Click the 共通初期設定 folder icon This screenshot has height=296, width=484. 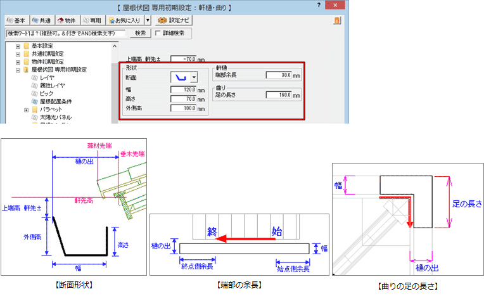tap(27, 54)
